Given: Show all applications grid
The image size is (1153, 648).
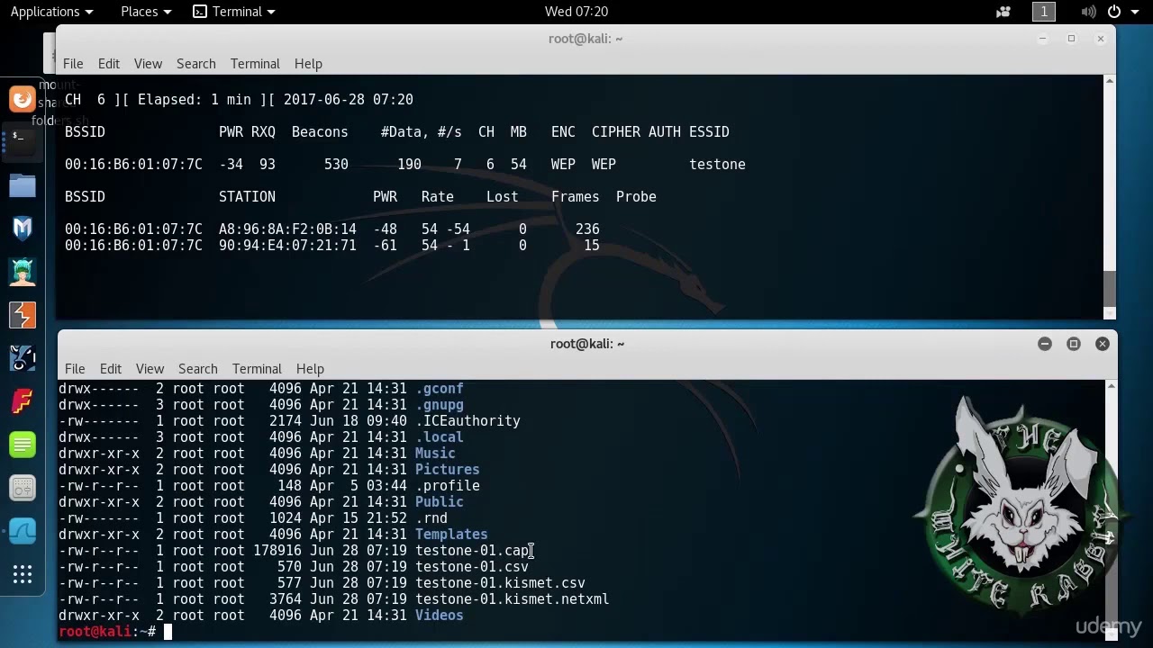Looking at the screenshot, I should click(x=23, y=574).
